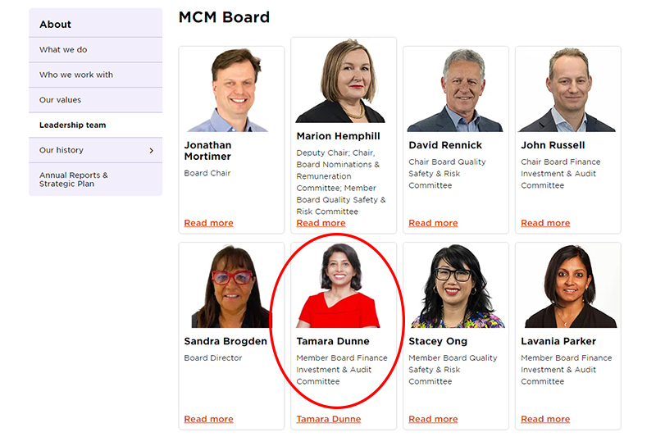Click the Lavania Parker name heading
656x437 pixels.
tap(558, 341)
